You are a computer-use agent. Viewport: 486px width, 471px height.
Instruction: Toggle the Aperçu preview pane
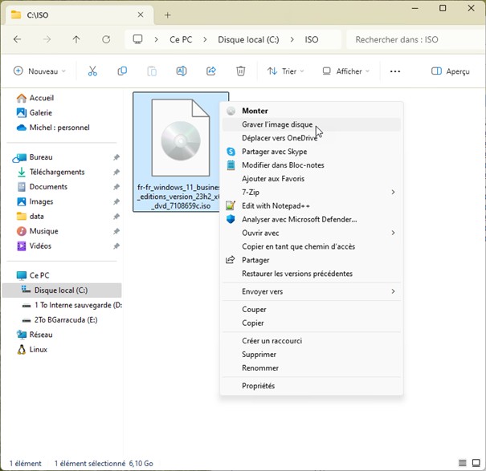point(451,71)
